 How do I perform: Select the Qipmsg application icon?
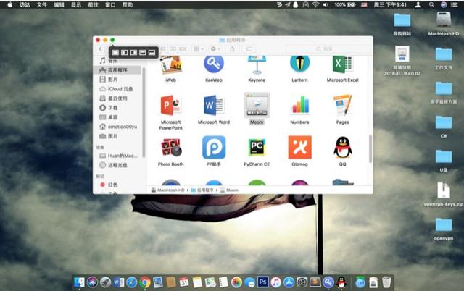[299, 147]
